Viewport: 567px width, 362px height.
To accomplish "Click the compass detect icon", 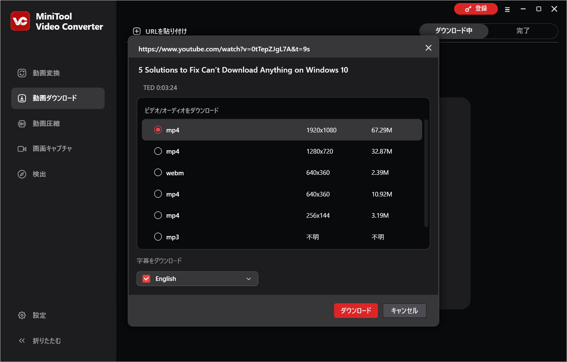I will tap(22, 174).
